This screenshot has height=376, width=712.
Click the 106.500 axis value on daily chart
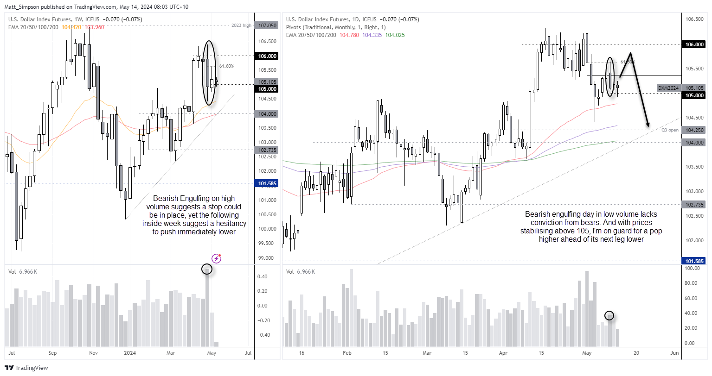tap(694, 19)
